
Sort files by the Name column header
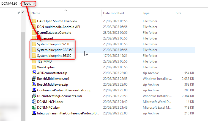(x=36, y=13)
